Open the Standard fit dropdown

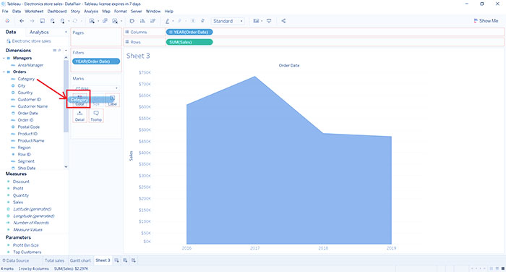click(x=228, y=21)
